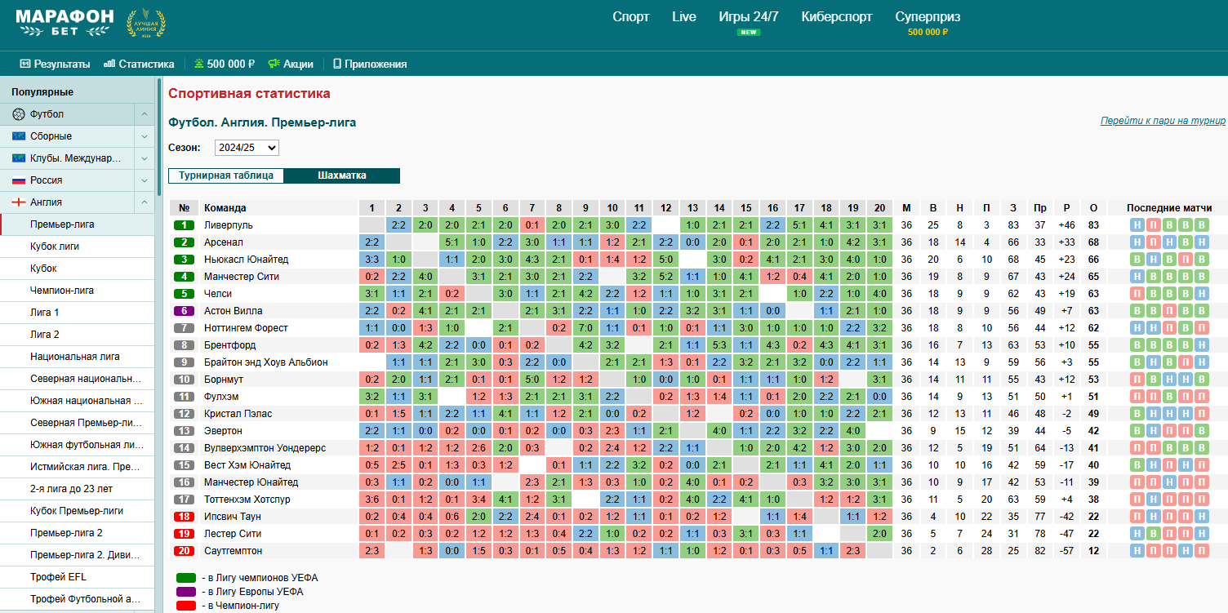Viewport: 1228px width, 613px height.
Task: Click rank badge 18 for Ипсвич Таун
Action: (x=185, y=517)
